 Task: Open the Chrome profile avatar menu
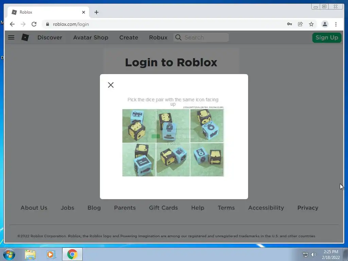[x=325, y=24]
